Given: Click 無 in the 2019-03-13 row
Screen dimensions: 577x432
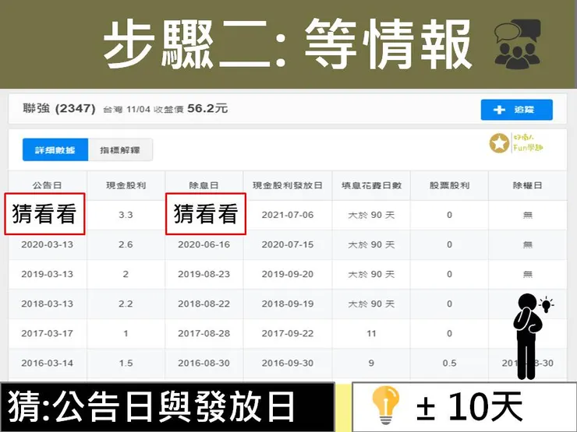Looking at the screenshot, I should point(527,275).
